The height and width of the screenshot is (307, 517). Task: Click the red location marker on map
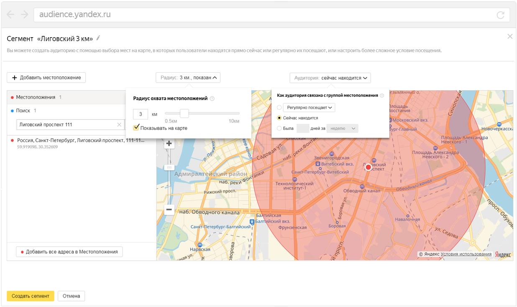click(x=368, y=167)
